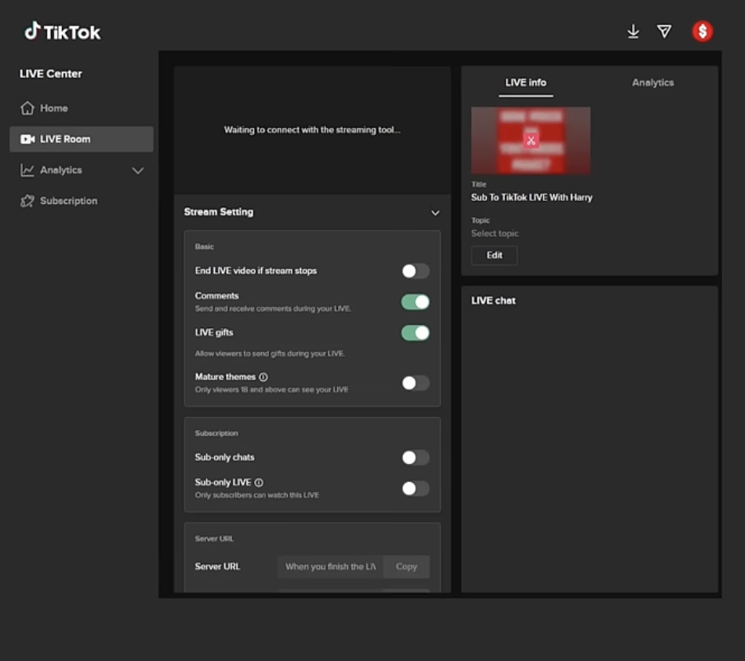Click the Server URL input field
The width and height of the screenshot is (745, 661).
coord(330,566)
